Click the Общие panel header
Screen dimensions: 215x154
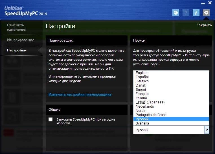(x=87, y=110)
